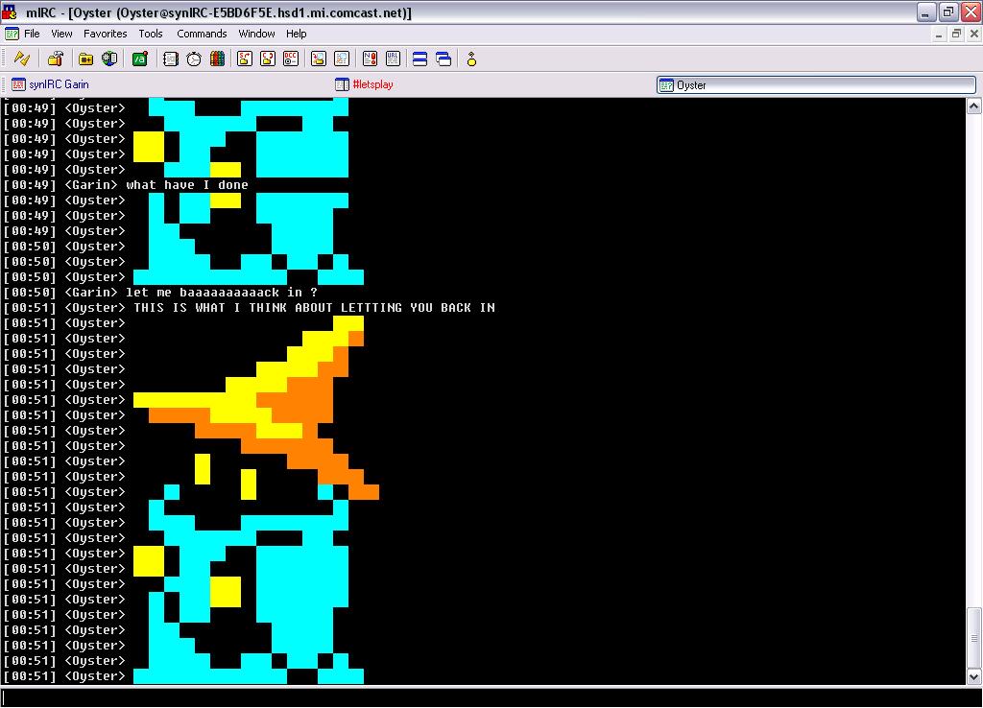Viewport: 983px width, 708px height.
Task: Switch to synIRC Garin status window
Action: tap(50, 84)
